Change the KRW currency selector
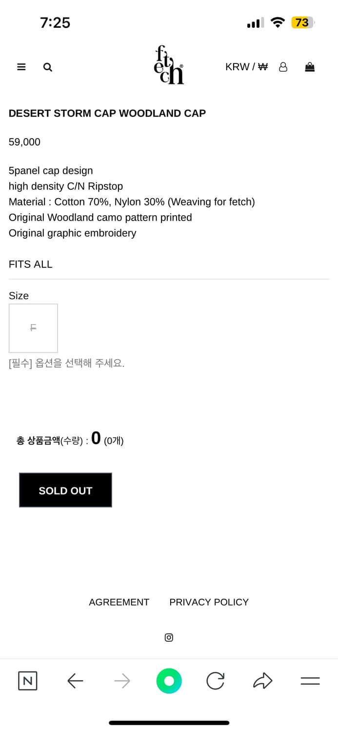This screenshot has width=338, height=732. pos(246,67)
